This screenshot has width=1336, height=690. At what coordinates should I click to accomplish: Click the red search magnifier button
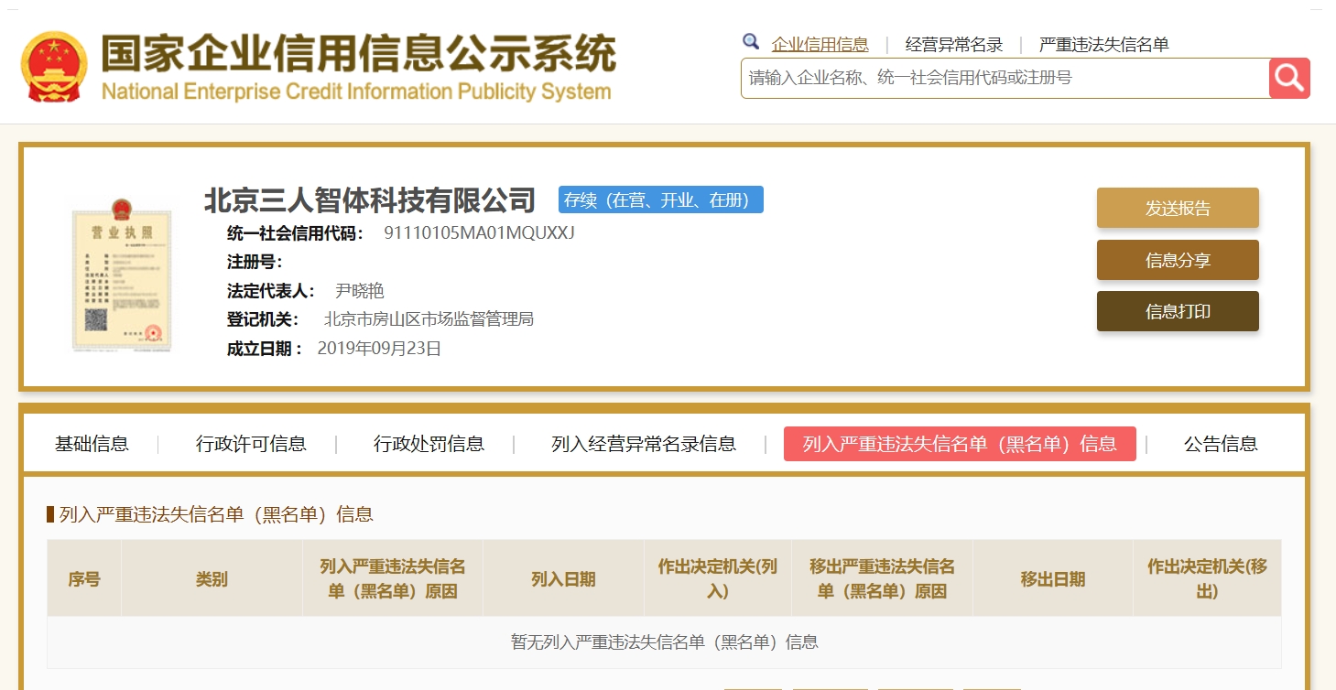1289,78
